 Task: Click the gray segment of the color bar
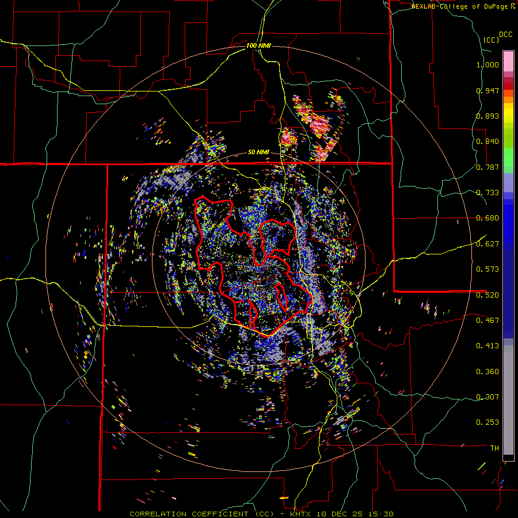click(508, 400)
